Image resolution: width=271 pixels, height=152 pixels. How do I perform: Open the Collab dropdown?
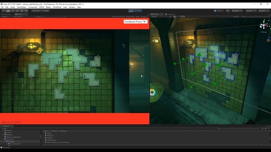point(218,11)
